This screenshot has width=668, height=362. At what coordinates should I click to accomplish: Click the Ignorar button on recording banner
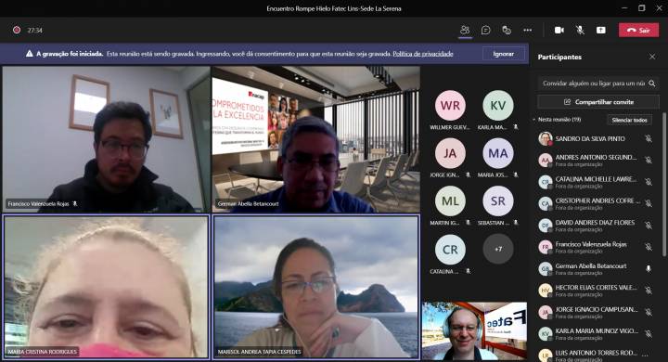pyautogui.click(x=503, y=54)
